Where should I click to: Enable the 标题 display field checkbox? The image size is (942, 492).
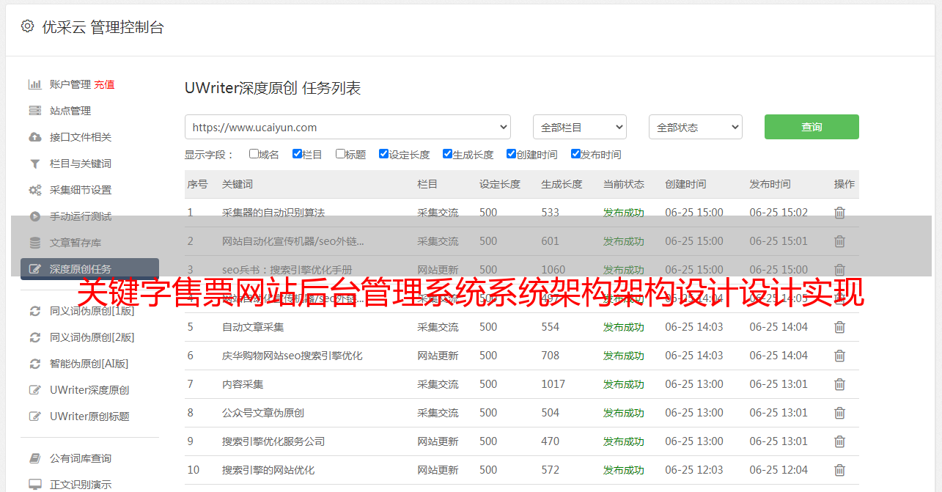click(x=340, y=154)
